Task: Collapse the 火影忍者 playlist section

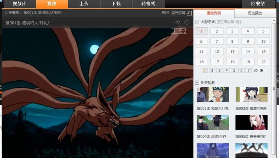Action: click(x=197, y=22)
